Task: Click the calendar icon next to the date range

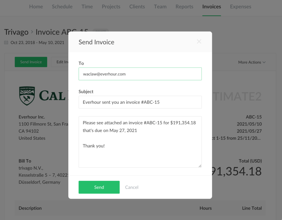Action: click(6, 42)
